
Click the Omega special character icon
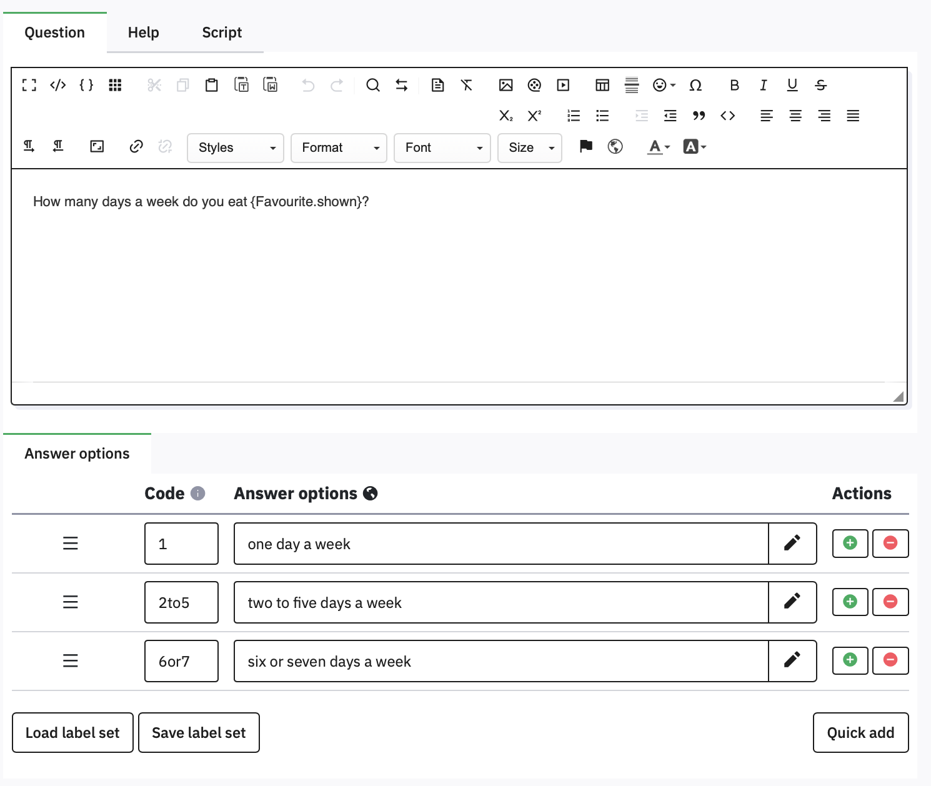pyautogui.click(x=695, y=85)
